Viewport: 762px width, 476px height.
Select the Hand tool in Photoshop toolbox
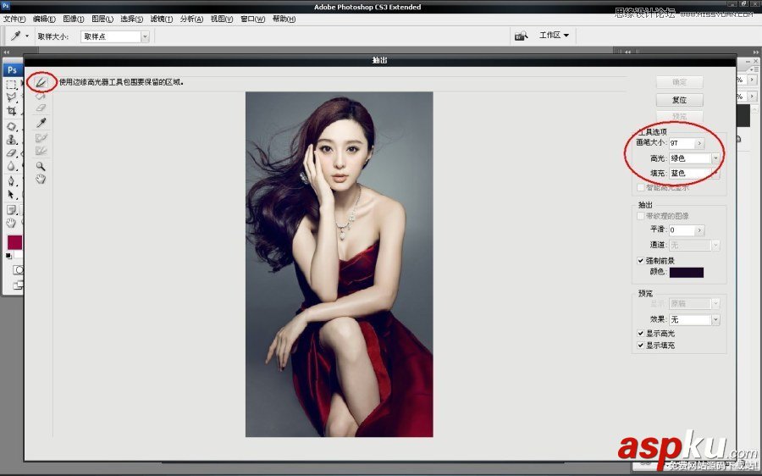click(x=11, y=223)
